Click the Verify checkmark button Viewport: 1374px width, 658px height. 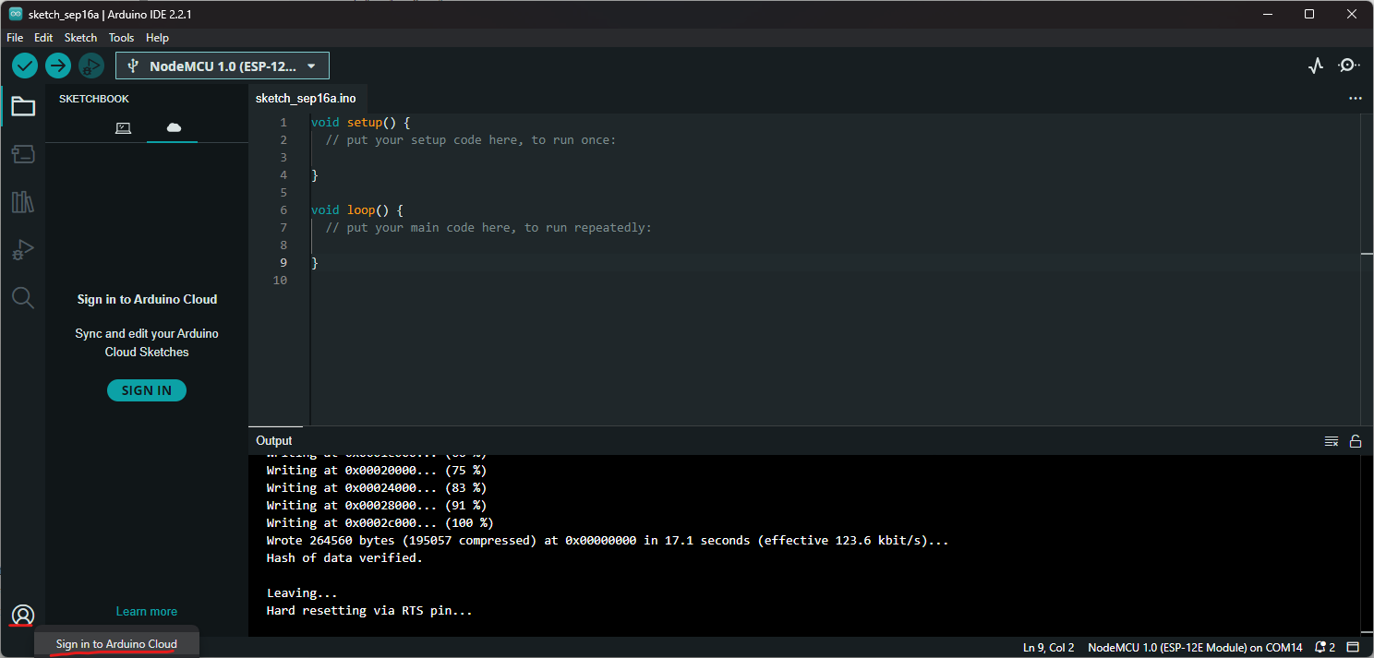pyautogui.click(x=25, y=66)
